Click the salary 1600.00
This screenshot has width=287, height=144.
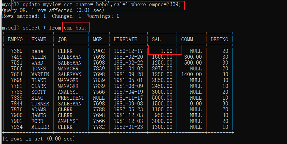coord(162,57)
